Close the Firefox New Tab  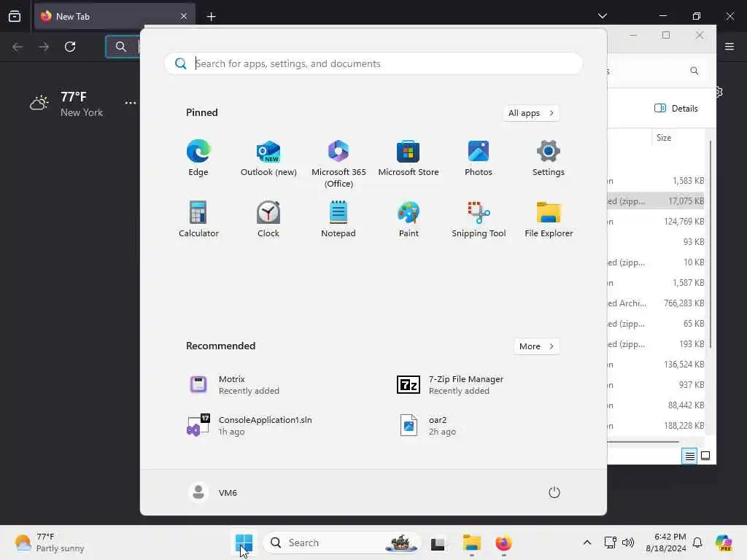click(x=184, y=16)
